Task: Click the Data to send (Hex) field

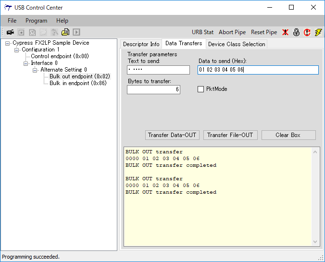Action: click(x=258, y=70)
